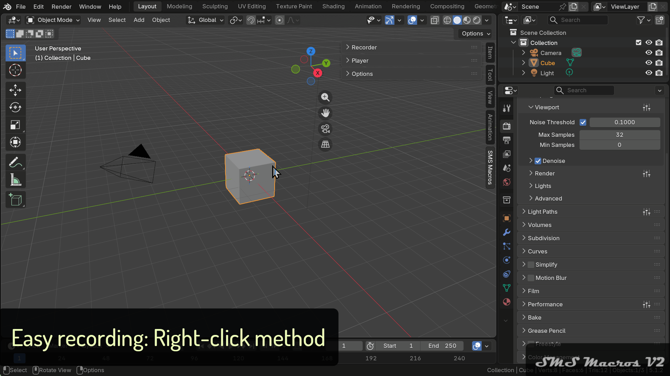670x376 pixels.
Task: Toggle camera view icon
Action: (325, 129)
